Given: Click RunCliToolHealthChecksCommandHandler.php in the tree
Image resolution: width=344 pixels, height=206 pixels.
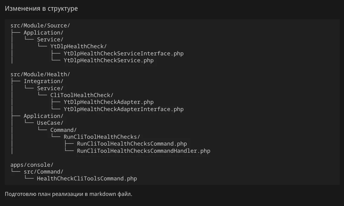Looking at the screenshot, I should pyautogui.click(x=143, y=151).
